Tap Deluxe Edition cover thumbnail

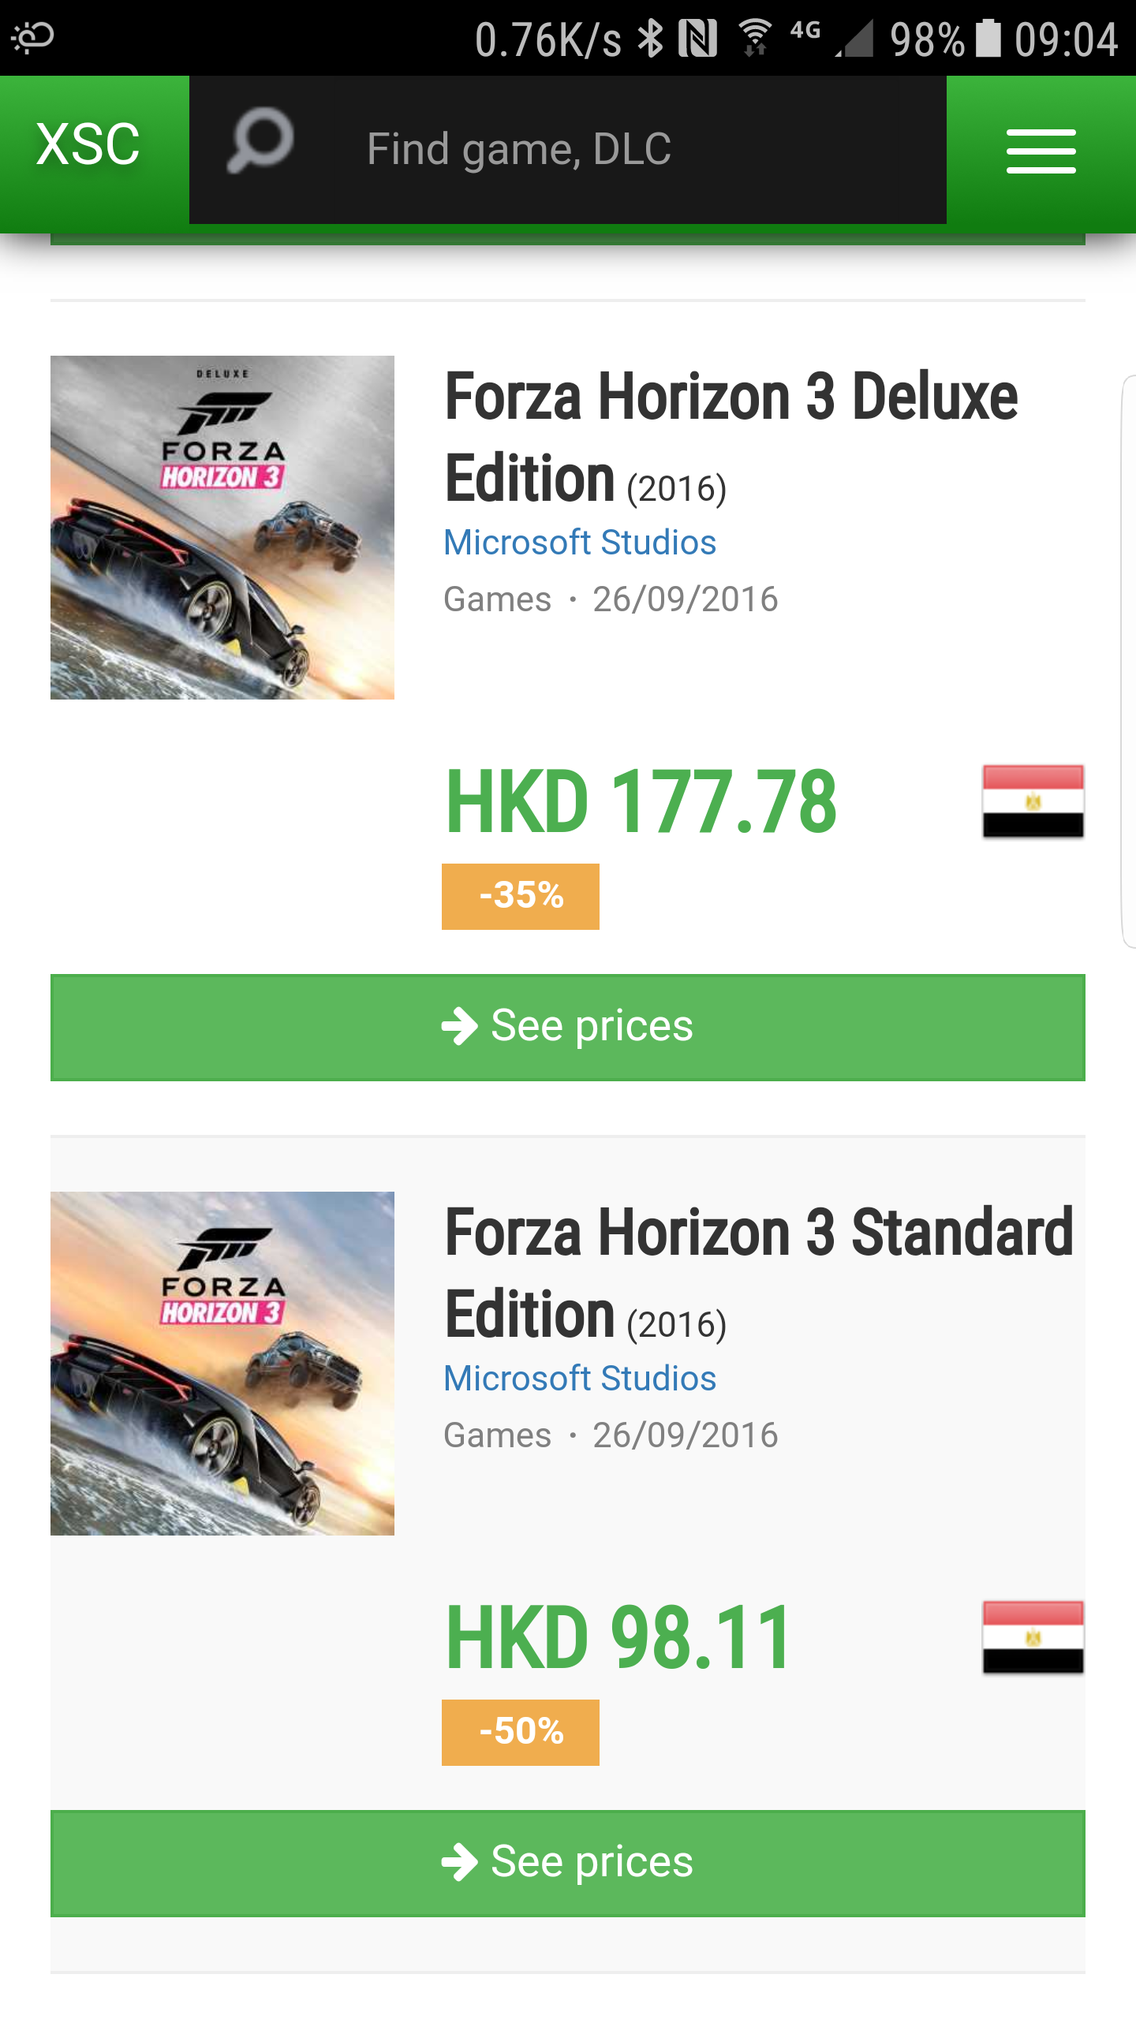tap(222, 528)
